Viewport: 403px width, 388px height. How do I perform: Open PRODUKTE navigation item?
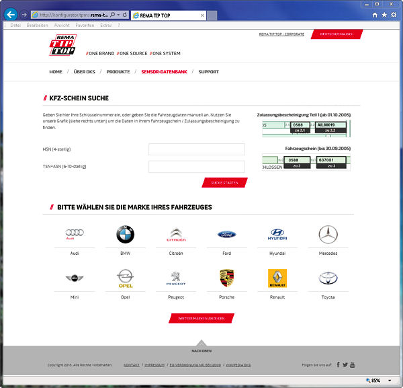pos(118,72)
